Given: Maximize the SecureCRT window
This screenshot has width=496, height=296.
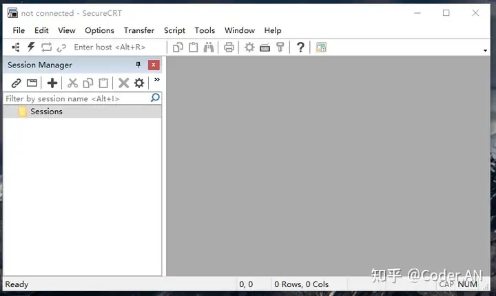Looking at the screenshot, I should pyautogui.click(x=446, y=13).
